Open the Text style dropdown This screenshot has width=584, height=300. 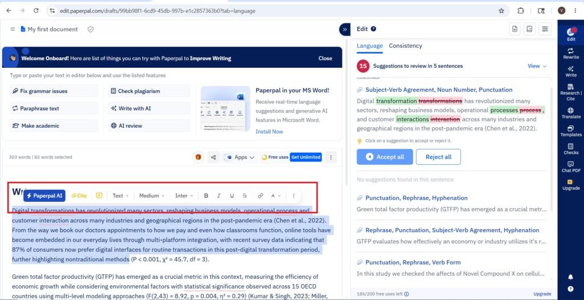(120, 196)
